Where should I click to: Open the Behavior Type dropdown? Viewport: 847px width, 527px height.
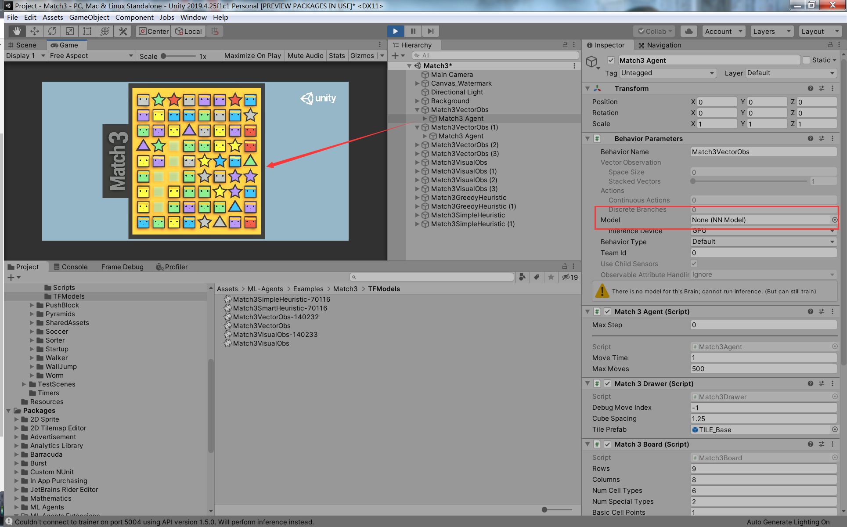tap(763, 241)
